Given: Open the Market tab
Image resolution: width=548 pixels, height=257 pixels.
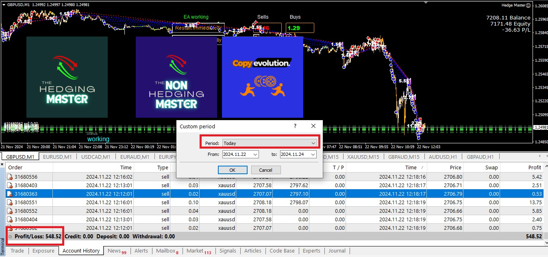Looking at the screenshot, I should 199,251.
